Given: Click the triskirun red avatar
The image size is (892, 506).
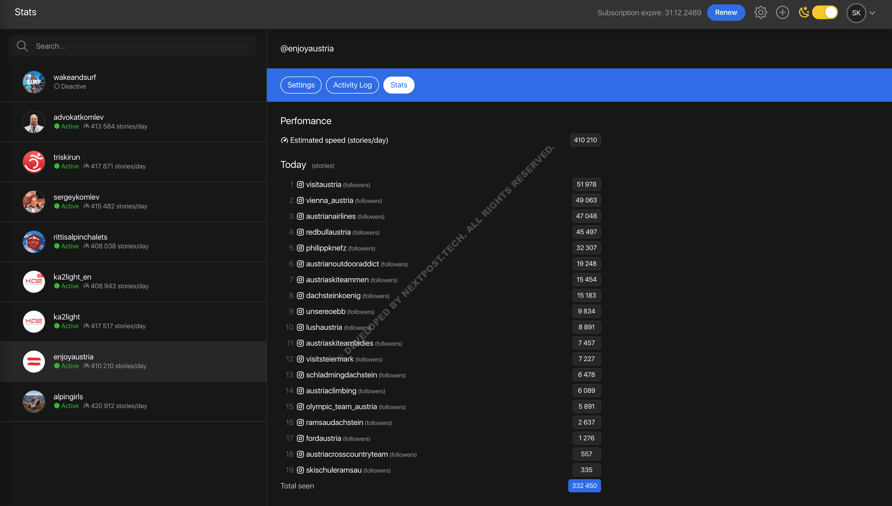Looking at the screenshot, I should pos(34,162).
